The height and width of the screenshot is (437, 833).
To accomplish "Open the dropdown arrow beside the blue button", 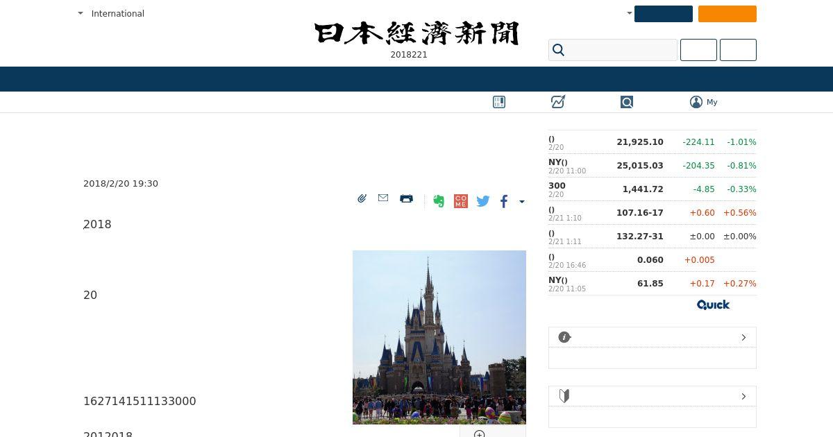I will point(630,13).
